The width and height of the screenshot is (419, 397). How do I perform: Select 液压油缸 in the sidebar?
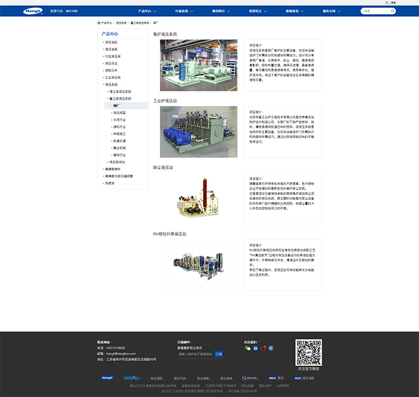point(110,43)
